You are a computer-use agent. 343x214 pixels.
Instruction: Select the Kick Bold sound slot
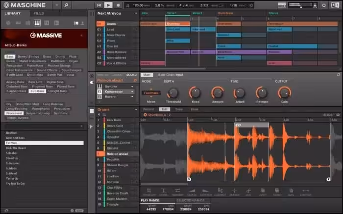pyautogui.click(x=118, y=120)
